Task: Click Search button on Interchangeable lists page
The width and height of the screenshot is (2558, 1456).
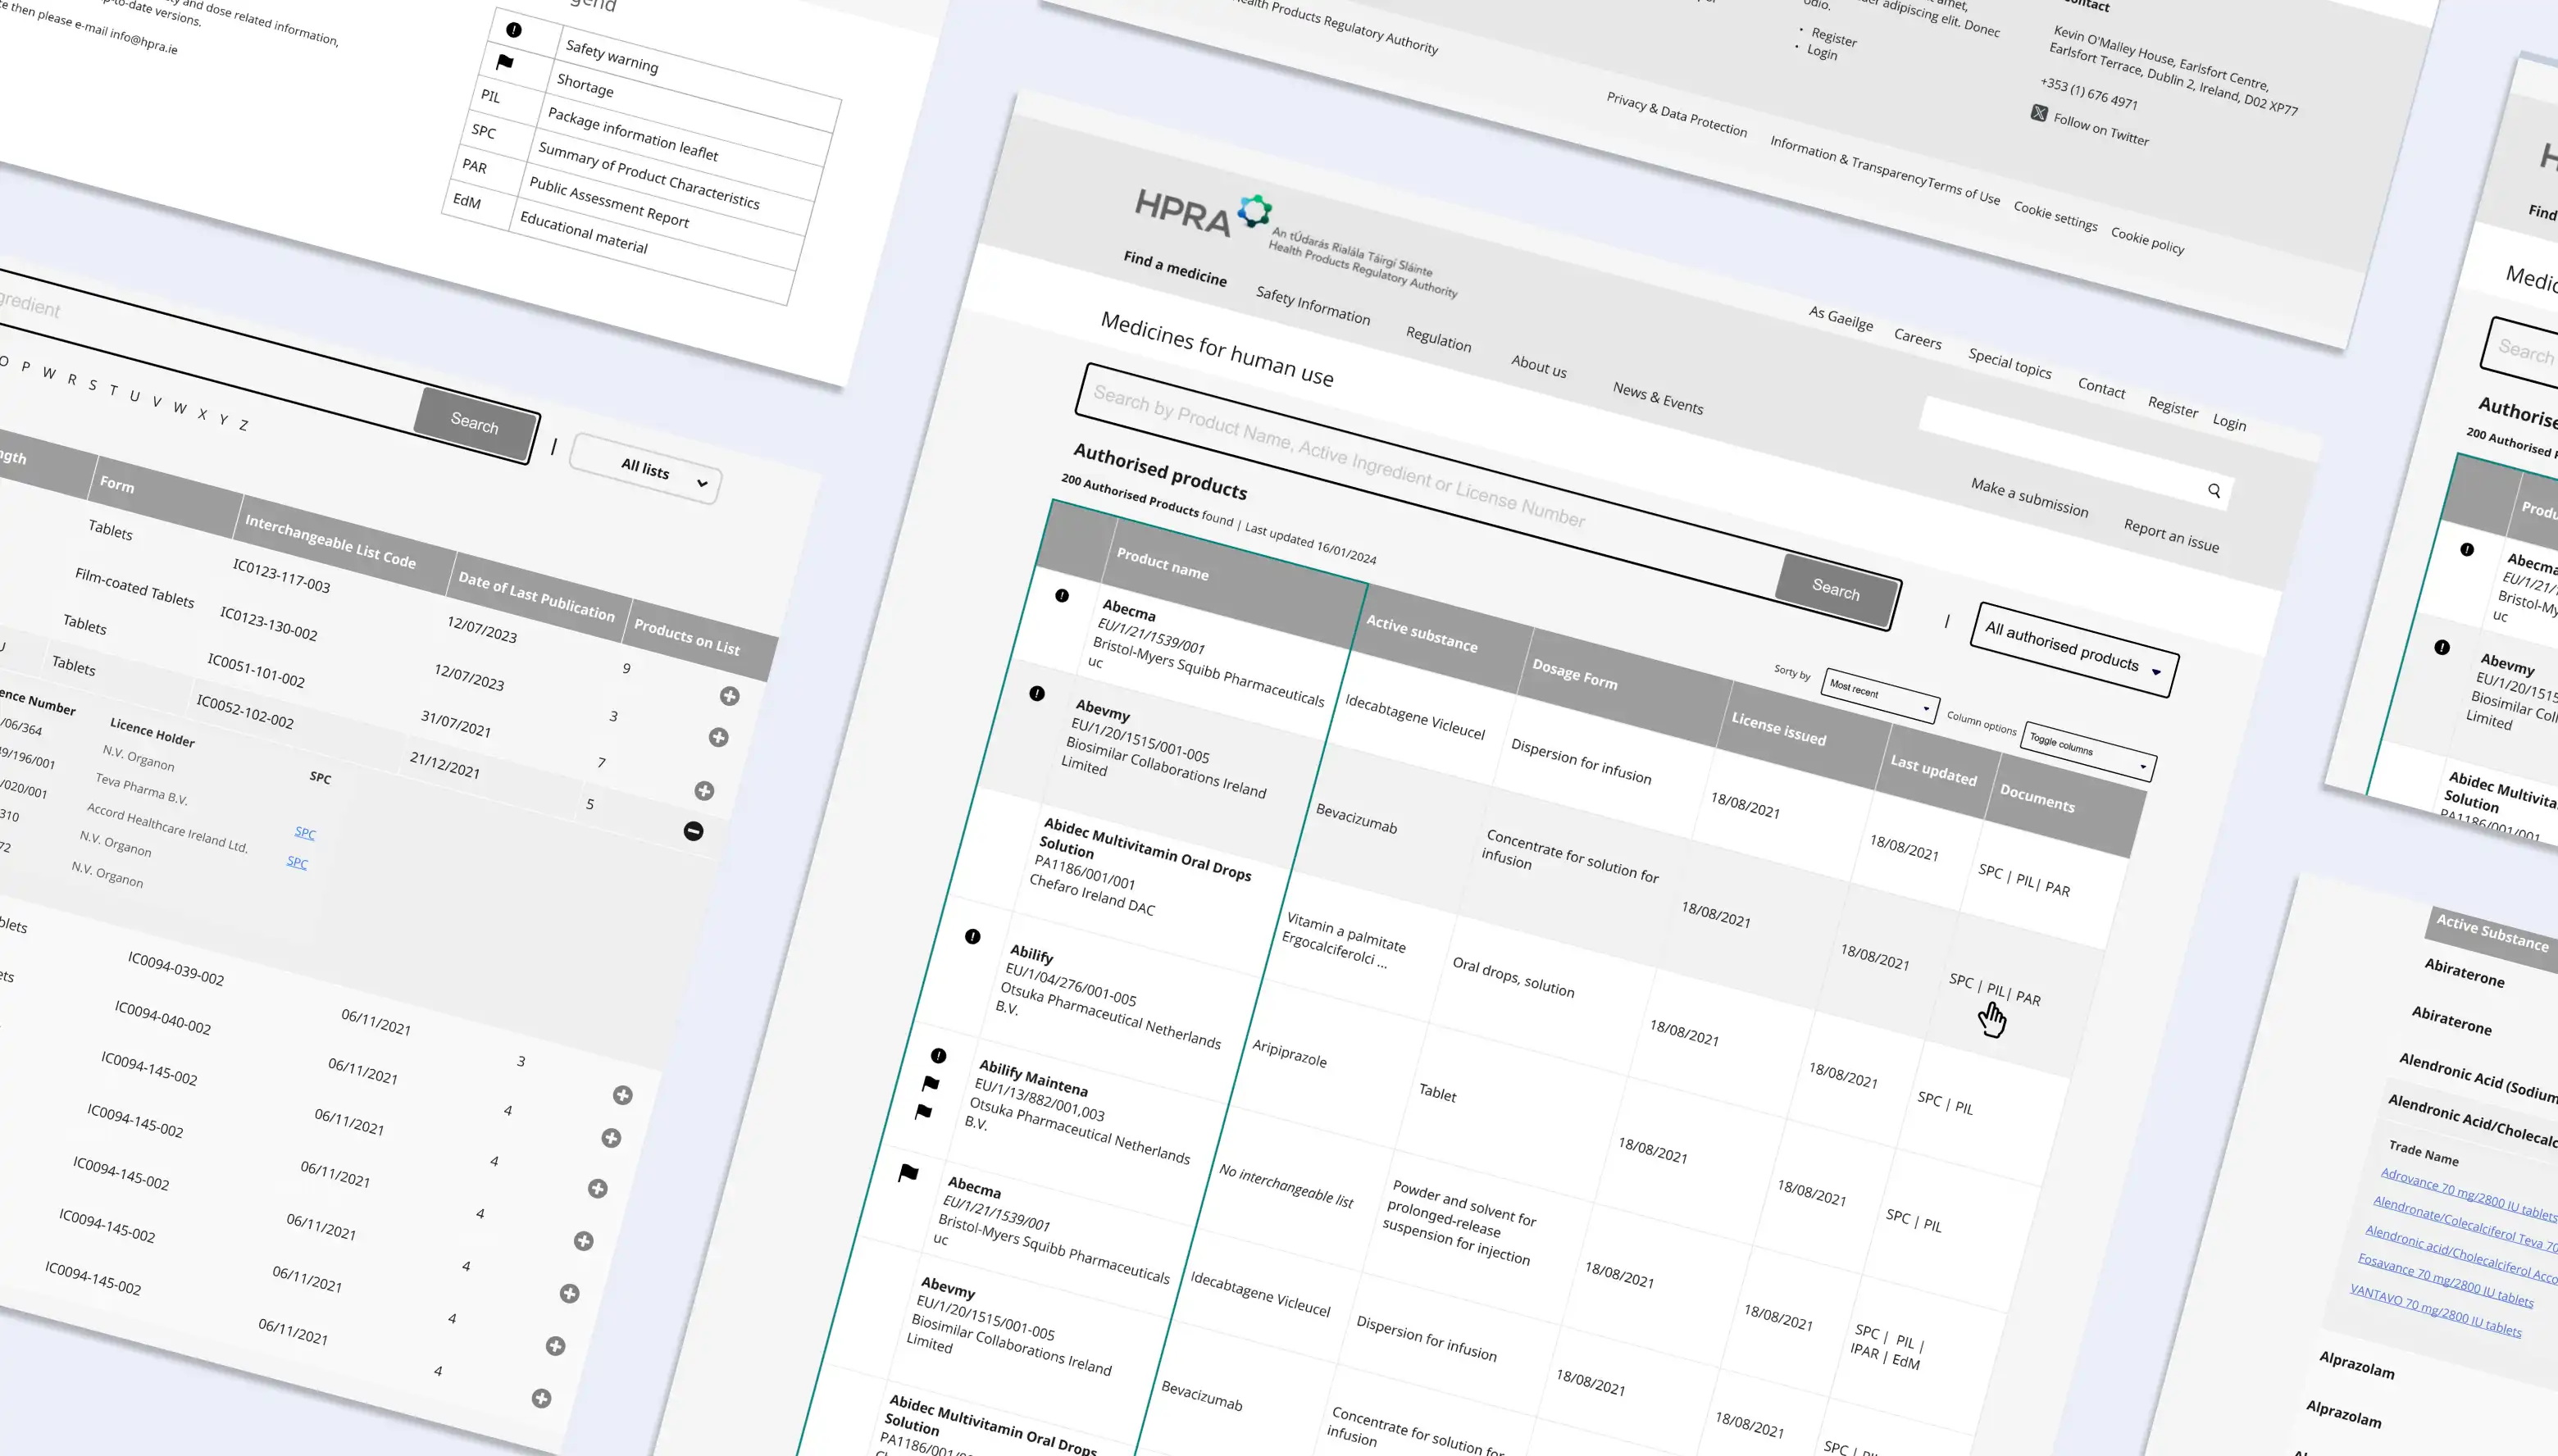Action: (x=474, y=423)
